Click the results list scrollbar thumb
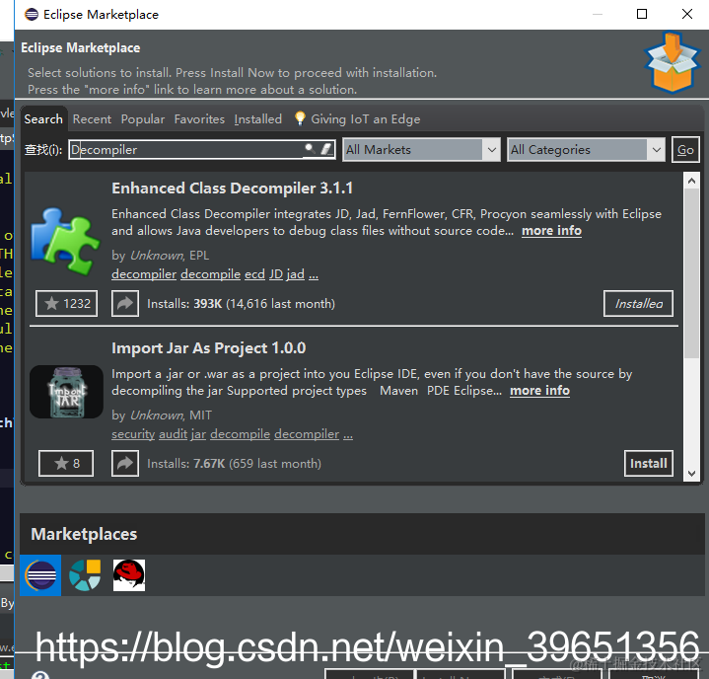The height and width of the screenshot is (679, 709). tap(691, 273)
